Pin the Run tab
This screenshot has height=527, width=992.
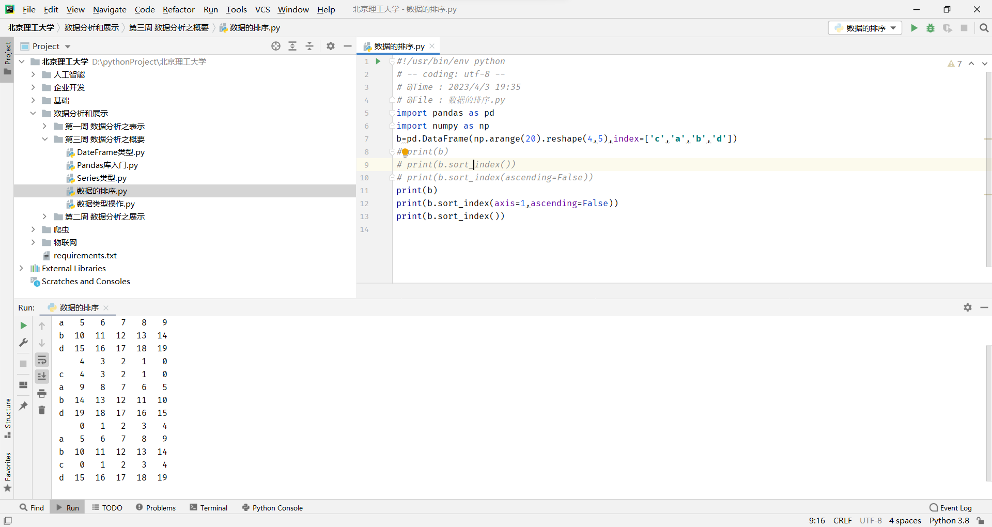click(x=23, y=406)
